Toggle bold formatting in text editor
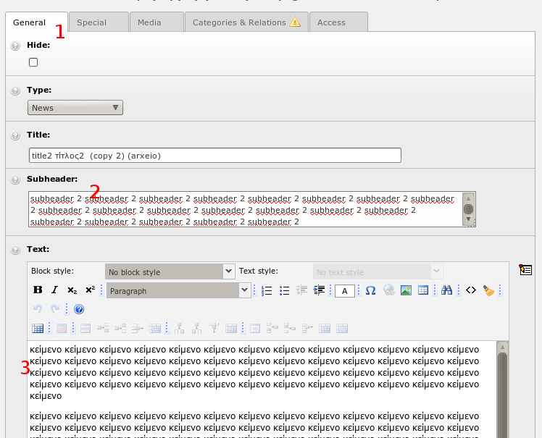542x438 pixels. point(38,290)
